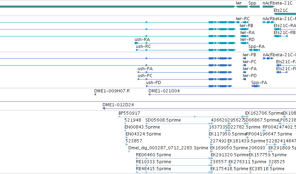Select the lwr gene label in top track

(239, 3)
